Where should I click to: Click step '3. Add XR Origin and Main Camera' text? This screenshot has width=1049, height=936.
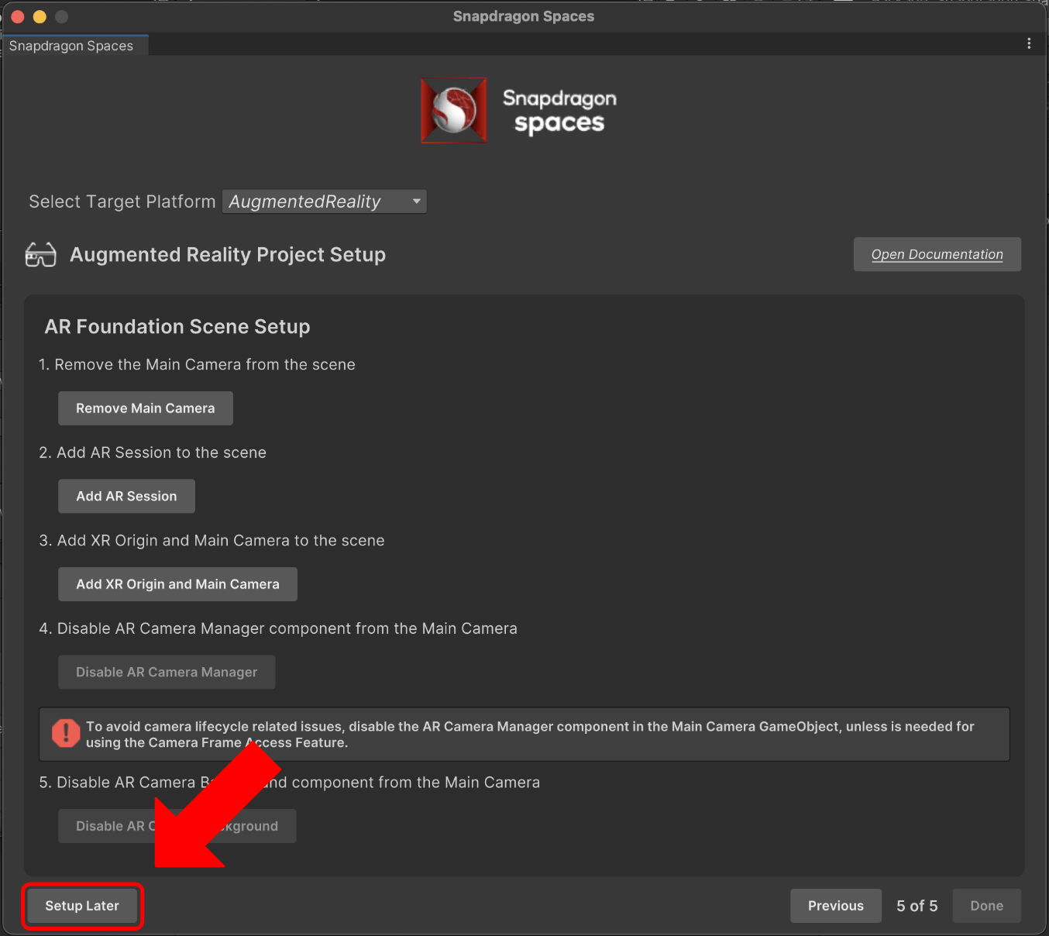212,541
